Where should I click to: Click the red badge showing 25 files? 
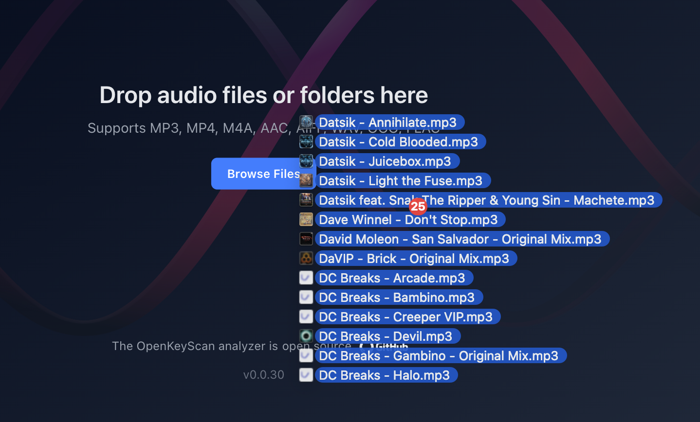(418, 206)
